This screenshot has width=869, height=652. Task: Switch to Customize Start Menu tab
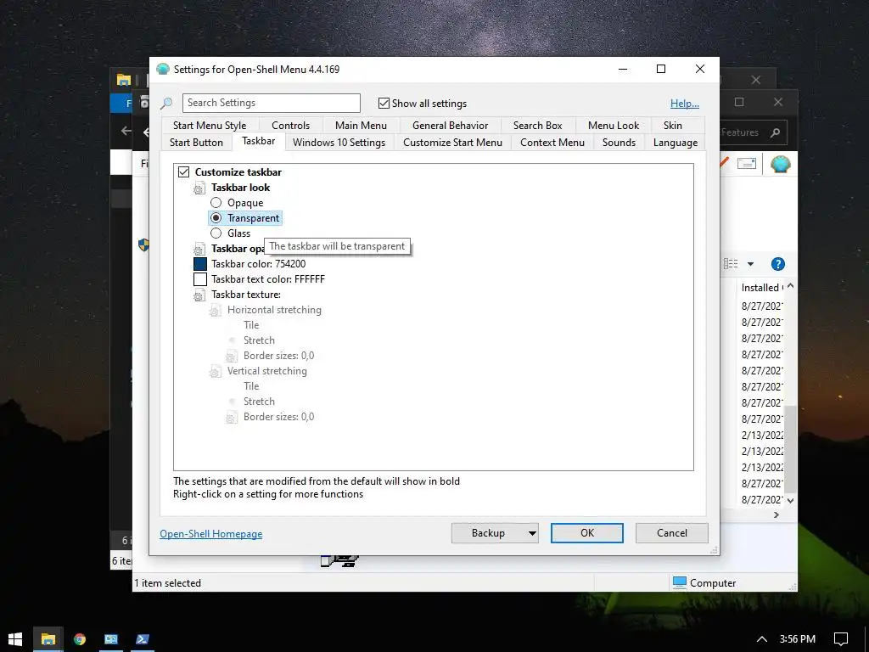(453, 143)
